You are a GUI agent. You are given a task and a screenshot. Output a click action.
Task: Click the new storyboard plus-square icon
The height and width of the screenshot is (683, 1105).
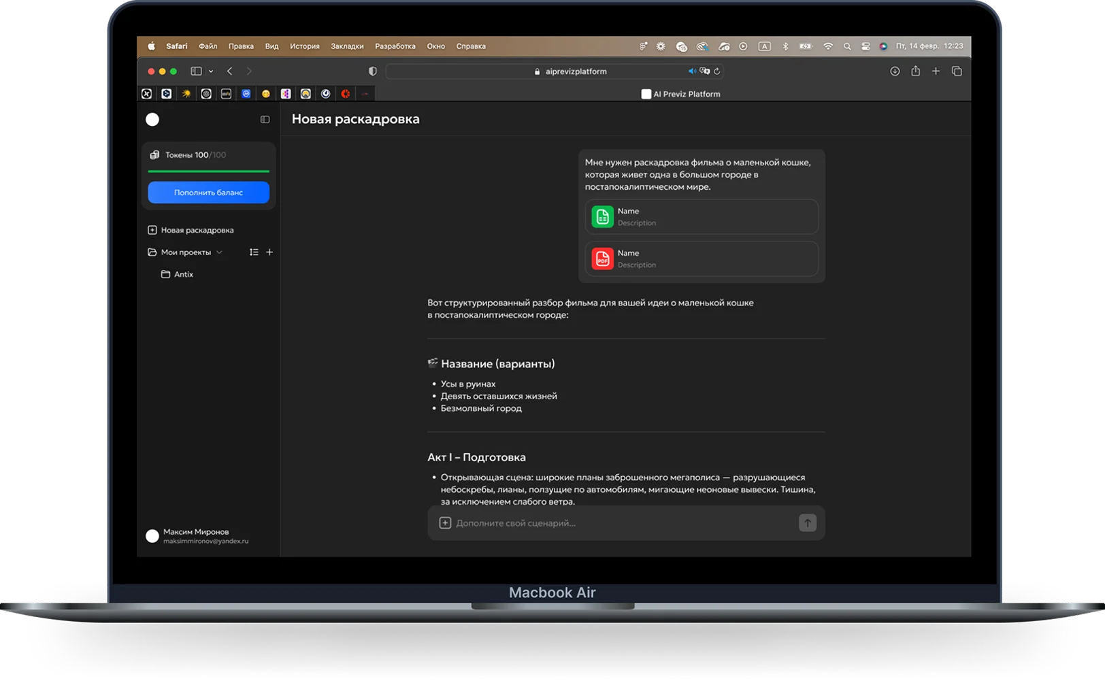coord(152,230)
